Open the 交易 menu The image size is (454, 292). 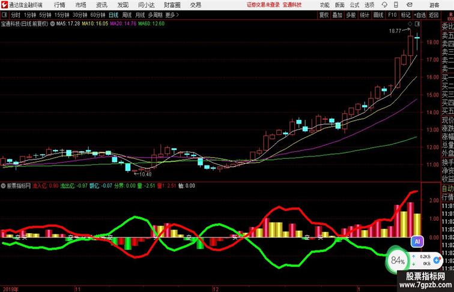click(x=196, y=5)
